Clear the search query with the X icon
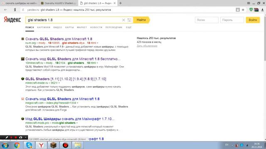Viewport: 266px width, 149px height. point(123,20)
